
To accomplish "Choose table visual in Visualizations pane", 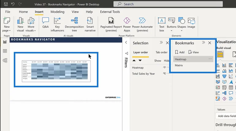I will click(231, 87).
